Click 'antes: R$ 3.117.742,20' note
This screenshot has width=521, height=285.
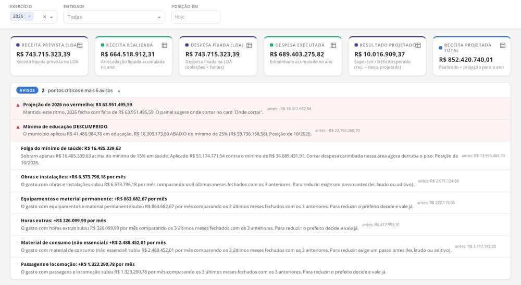(476, 247)
